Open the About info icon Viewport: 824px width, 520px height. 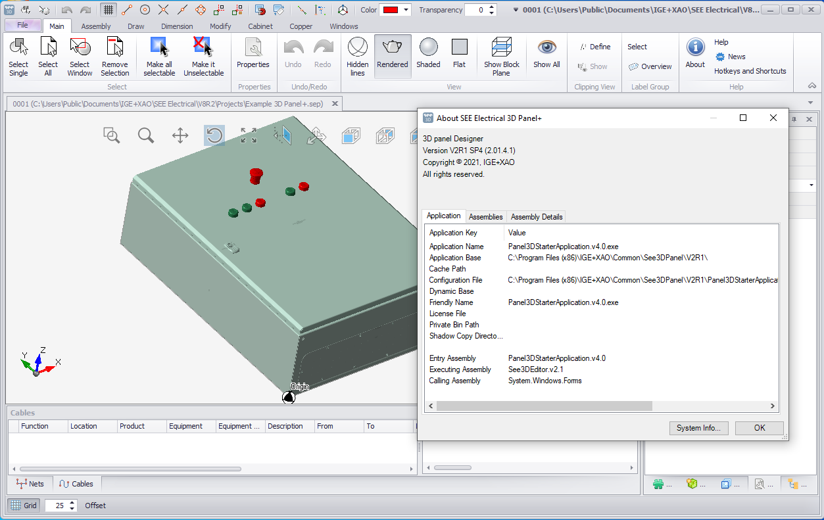tap(695, 53)
